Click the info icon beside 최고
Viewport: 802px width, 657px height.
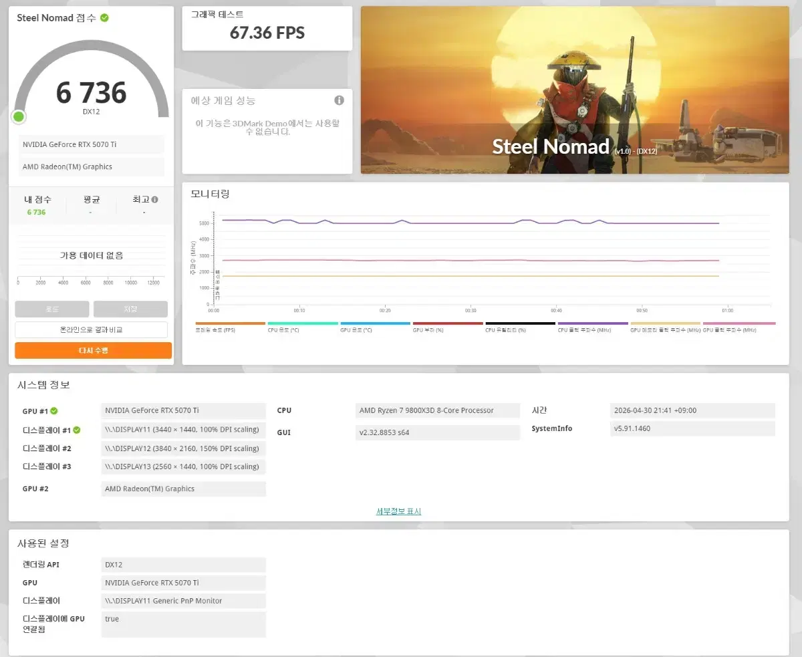coord(155,200)
